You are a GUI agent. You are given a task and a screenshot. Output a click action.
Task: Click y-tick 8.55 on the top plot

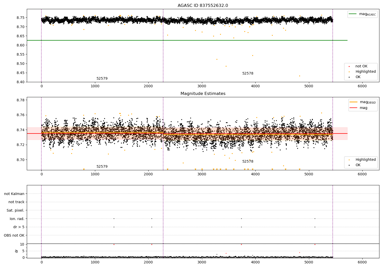20,54
